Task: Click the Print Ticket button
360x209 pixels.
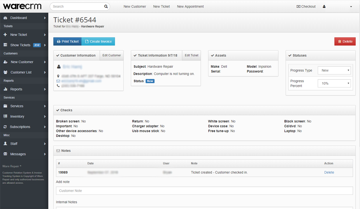Action: click(67, 42)
